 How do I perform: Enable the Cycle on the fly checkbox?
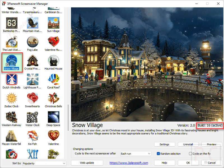(x=190, y=153)
